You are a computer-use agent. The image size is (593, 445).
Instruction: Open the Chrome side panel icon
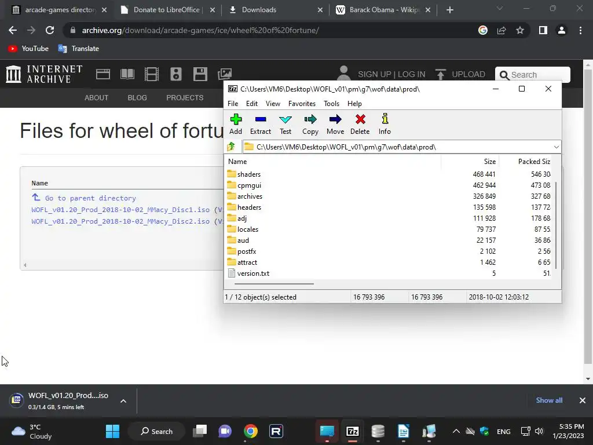(543, 30)
